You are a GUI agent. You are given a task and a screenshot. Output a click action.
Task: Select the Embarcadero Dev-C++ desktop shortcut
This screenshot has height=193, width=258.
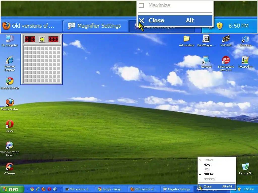(226, 64)
